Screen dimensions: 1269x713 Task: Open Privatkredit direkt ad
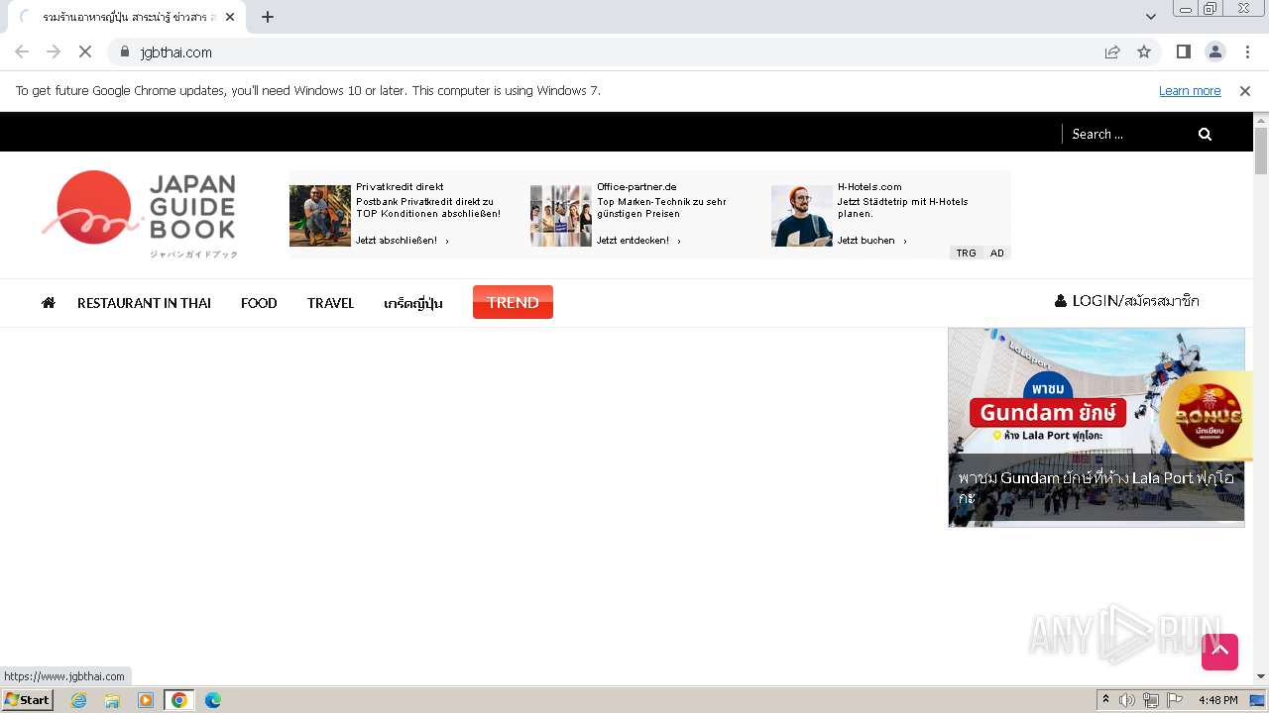tap(400, 186)
